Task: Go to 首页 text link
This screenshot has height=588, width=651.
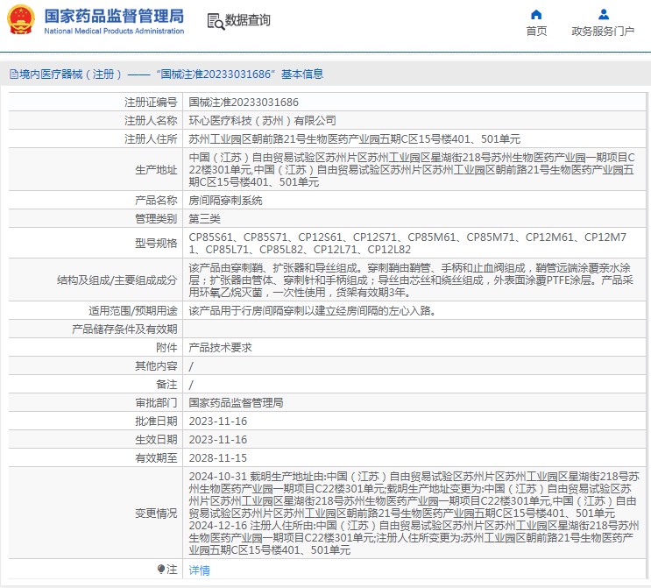Action: click(536, 32)
